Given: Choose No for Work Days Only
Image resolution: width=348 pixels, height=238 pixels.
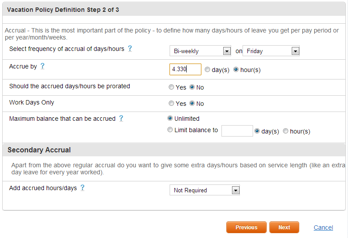Looking at the screenshot, I should pyautogui.click(x=192, y=103).
